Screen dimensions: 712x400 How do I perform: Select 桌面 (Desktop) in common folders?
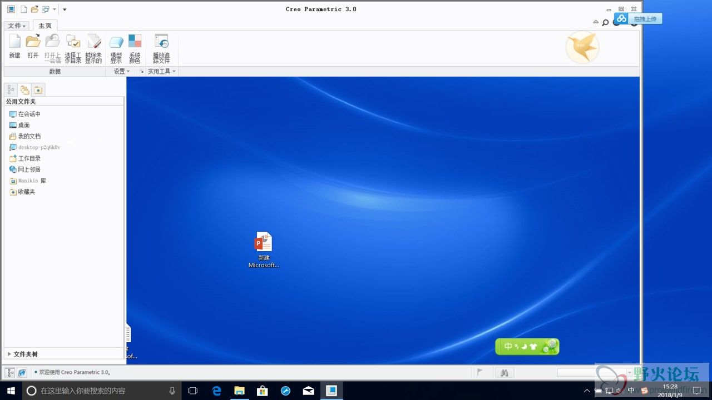pos(19,125)
